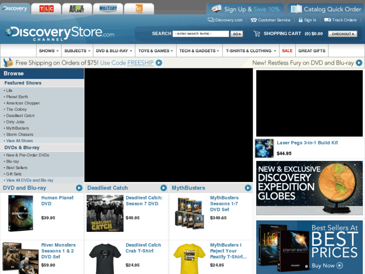Click View All DVDs and Blu-ray

point(30,180)
